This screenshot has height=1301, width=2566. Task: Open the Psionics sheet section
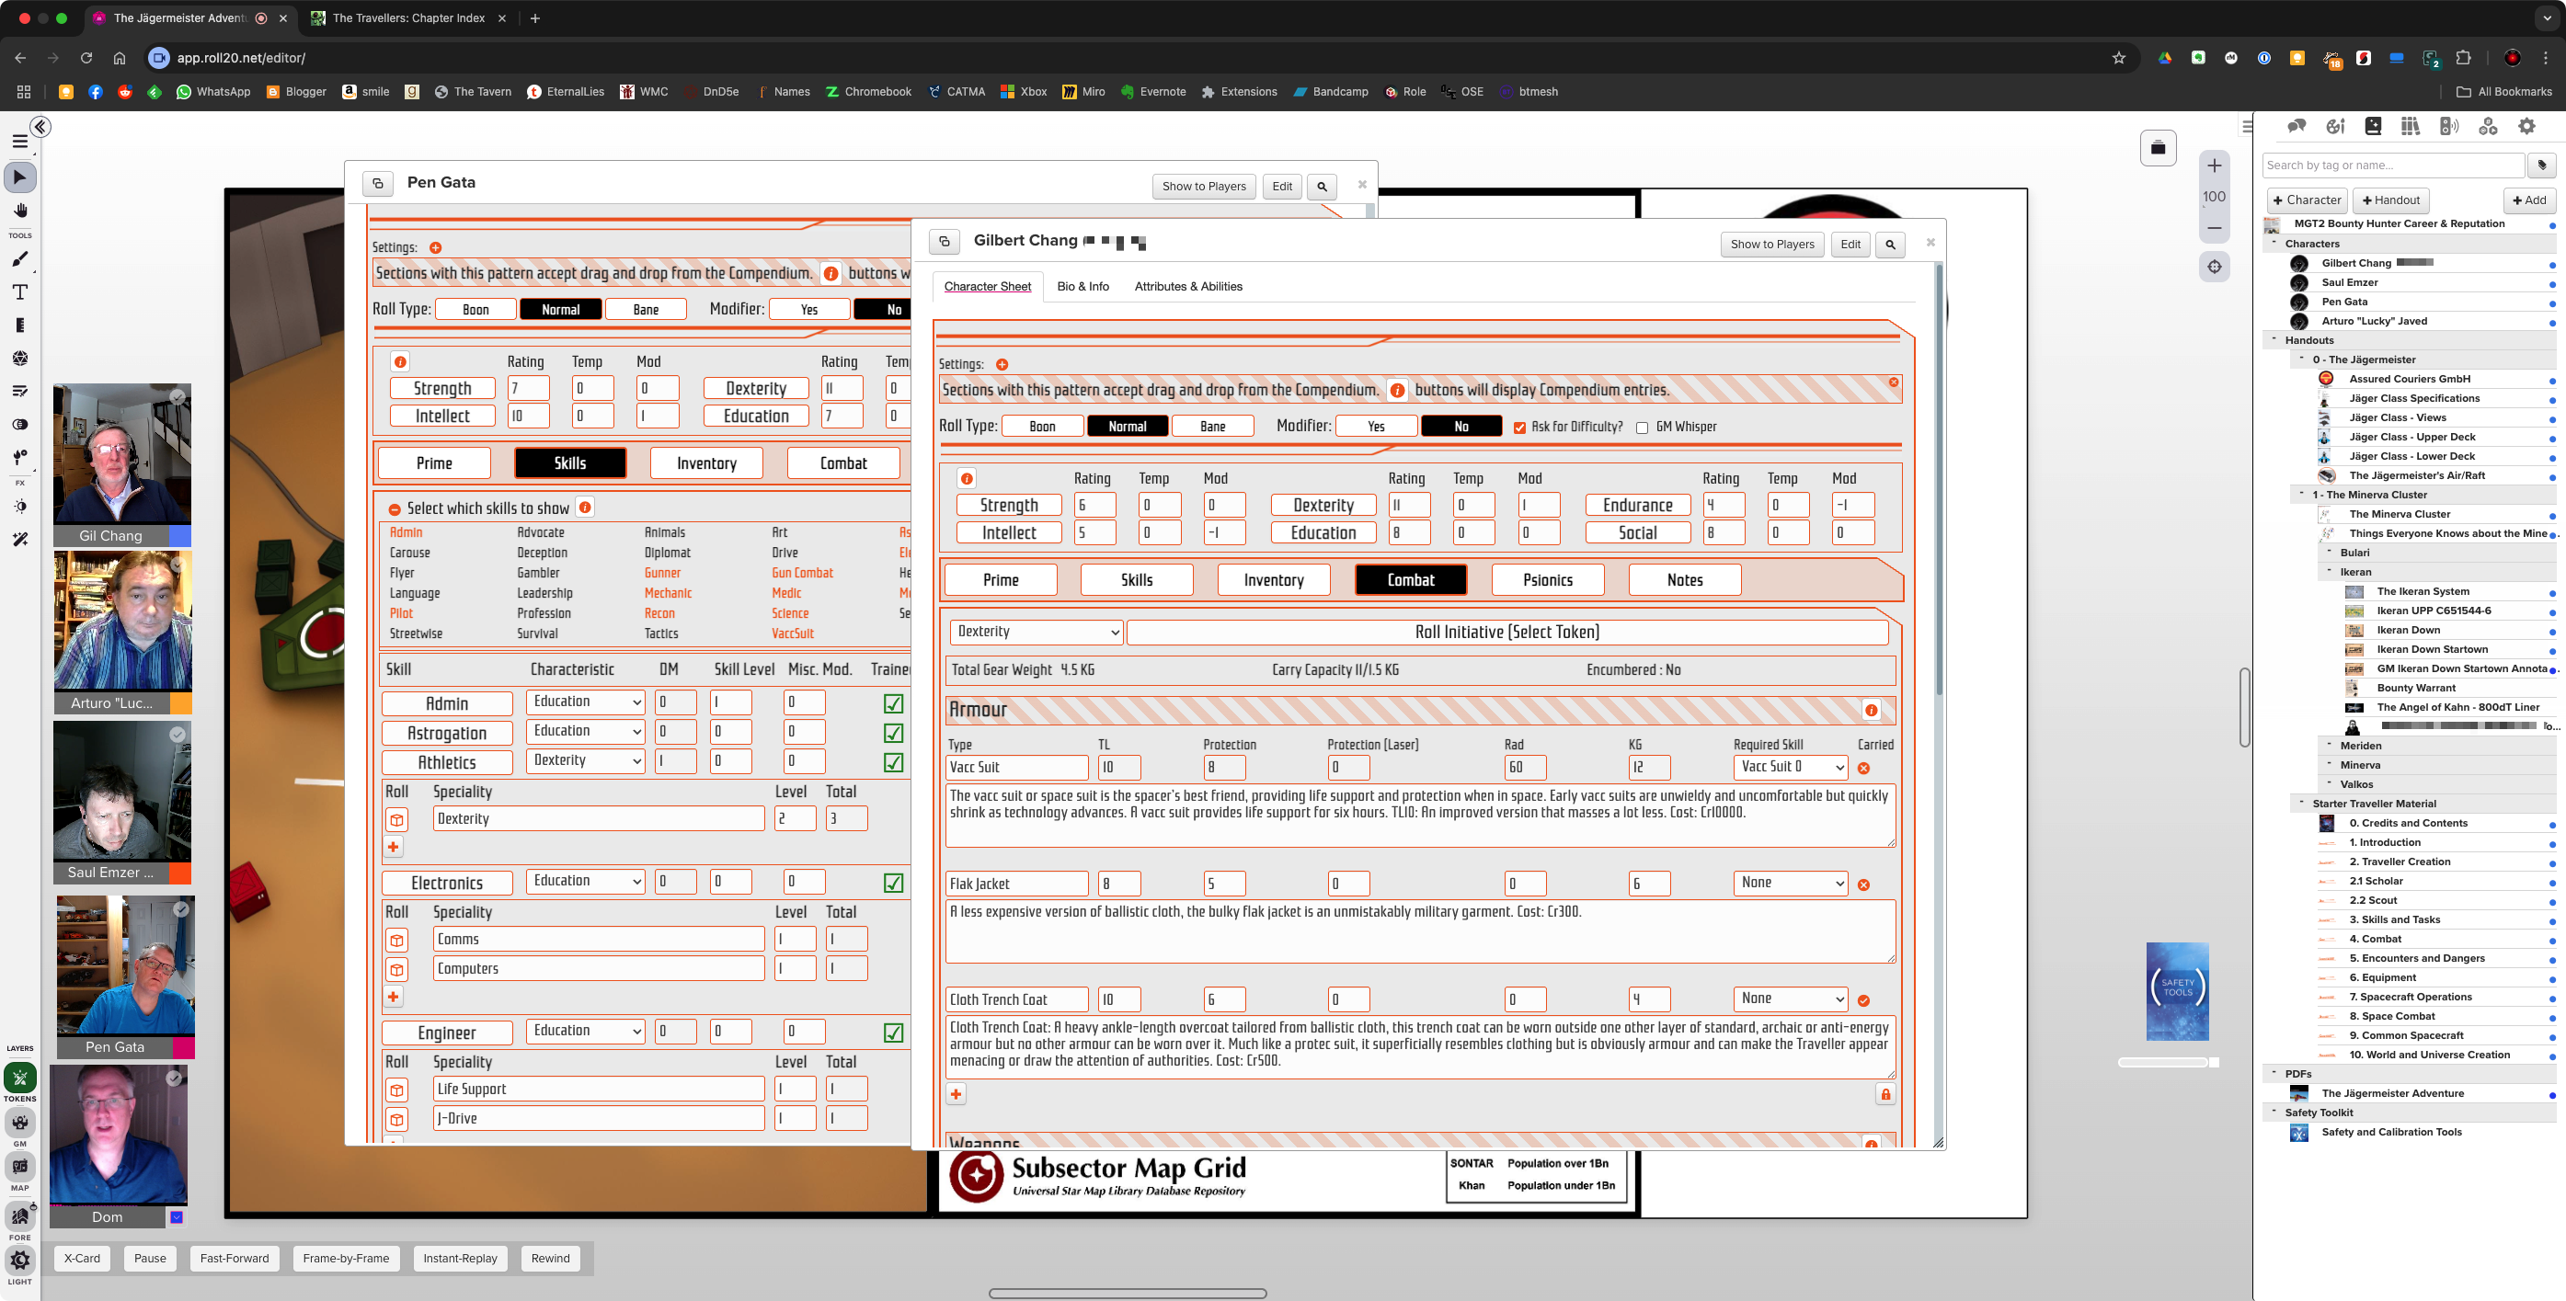click(x=1547, y=580)
